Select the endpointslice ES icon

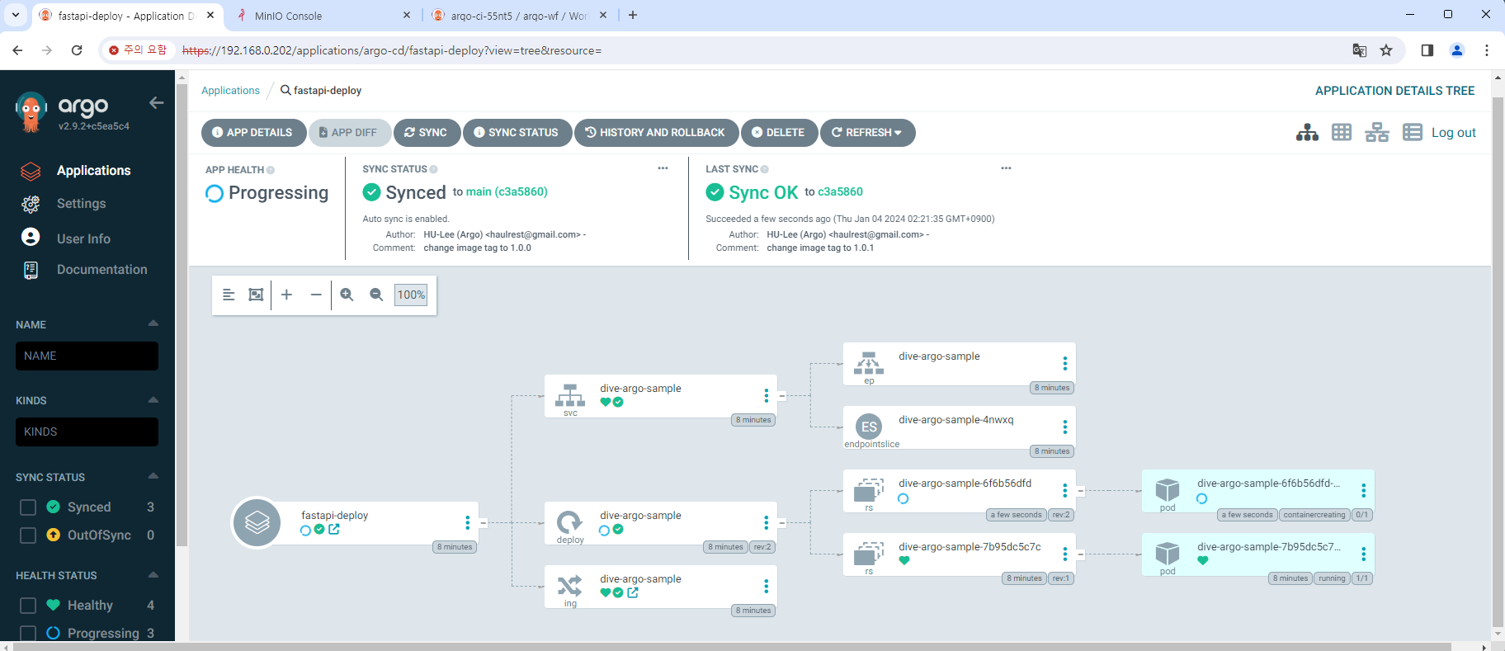869,427
